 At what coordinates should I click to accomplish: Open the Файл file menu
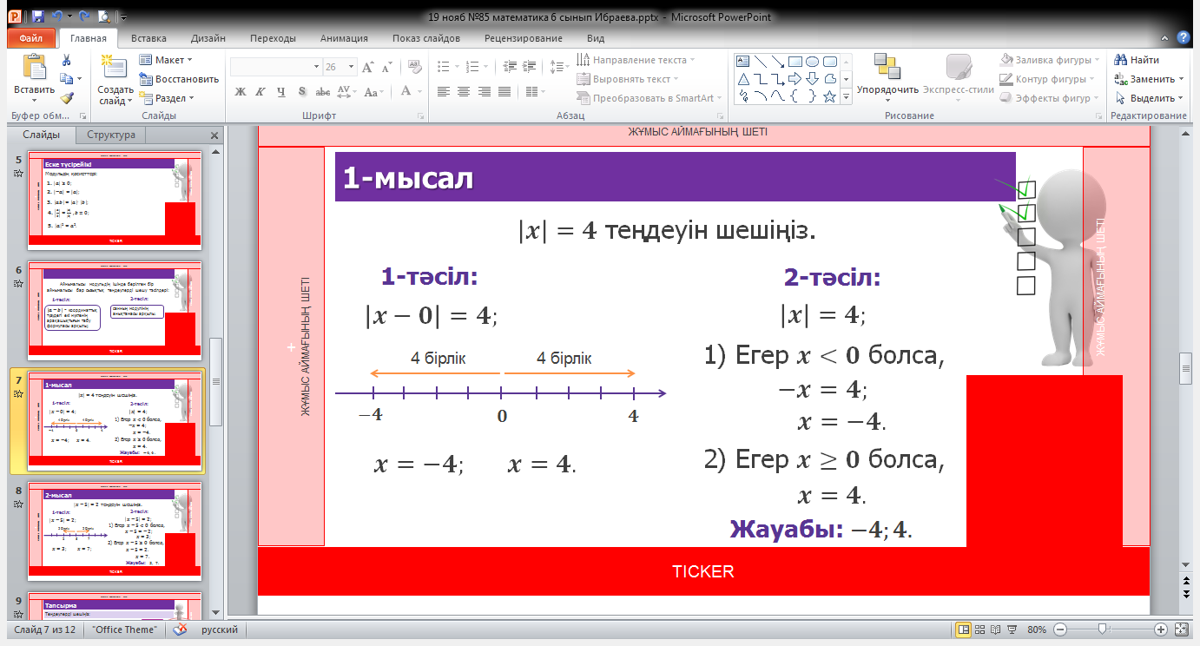coord(31,38)
